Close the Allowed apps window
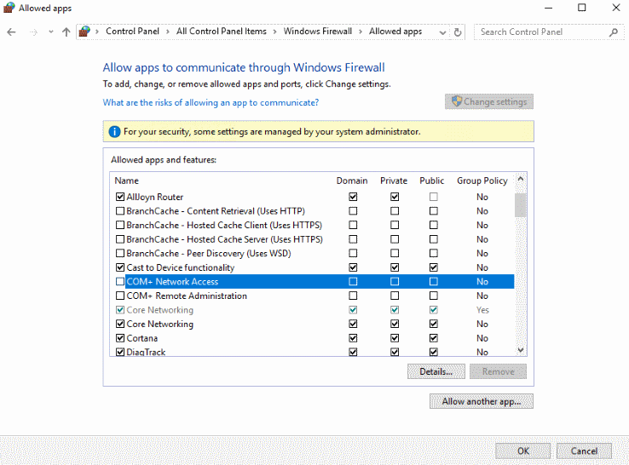Screen dimensions: 629x465 (x=616, y=8)
